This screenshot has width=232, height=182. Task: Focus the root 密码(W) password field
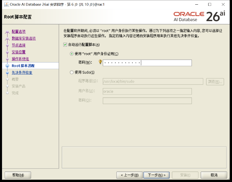147,63
